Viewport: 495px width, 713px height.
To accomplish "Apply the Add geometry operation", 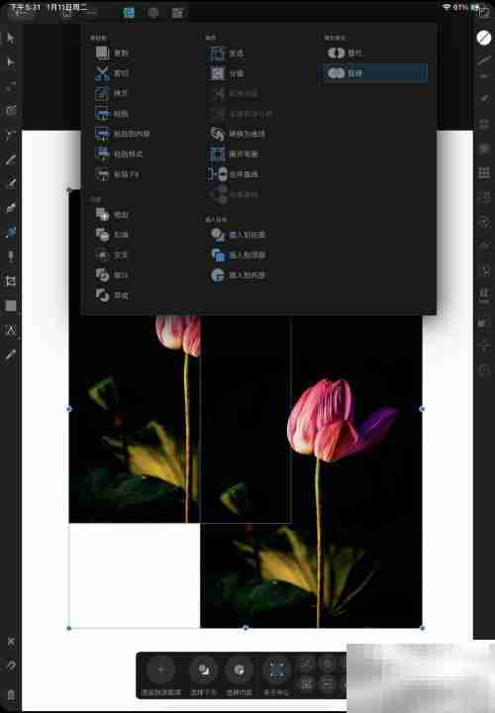I will (112, 214).
